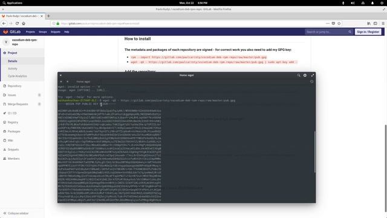The width and height of the screenshot is (387, 218).
Task: Click the BEGIN PGP PUBLIC KEY BLOCK line
Action: click(x=87, y=104)
